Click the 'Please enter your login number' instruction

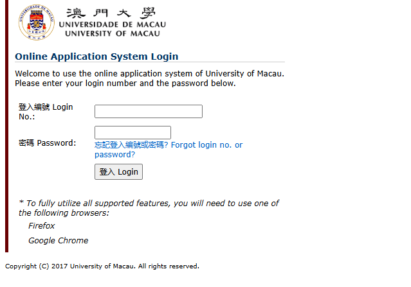[x=125, y=83]
